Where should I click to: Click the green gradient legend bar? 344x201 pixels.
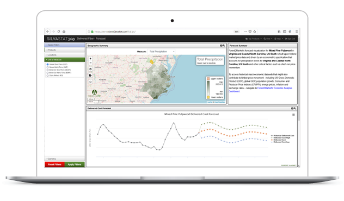click(208, 88)
